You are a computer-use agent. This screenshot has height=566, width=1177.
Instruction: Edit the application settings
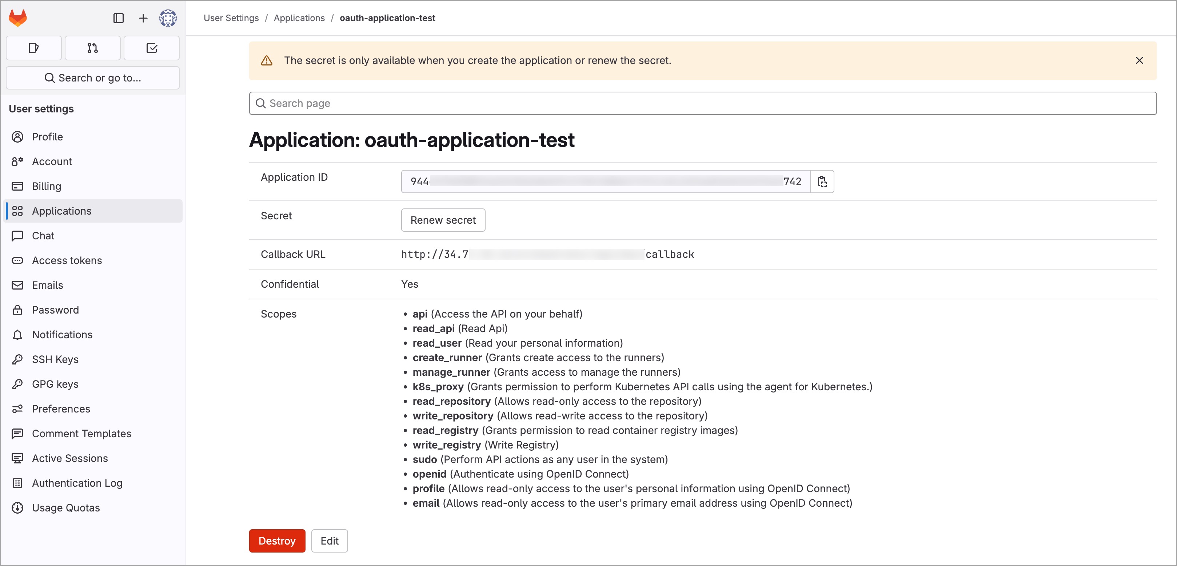(330, 541)
